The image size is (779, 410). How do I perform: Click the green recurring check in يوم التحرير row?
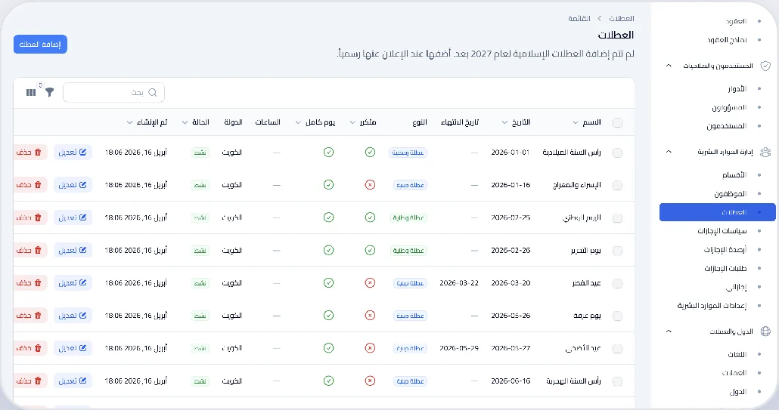[x=370, y=251]
